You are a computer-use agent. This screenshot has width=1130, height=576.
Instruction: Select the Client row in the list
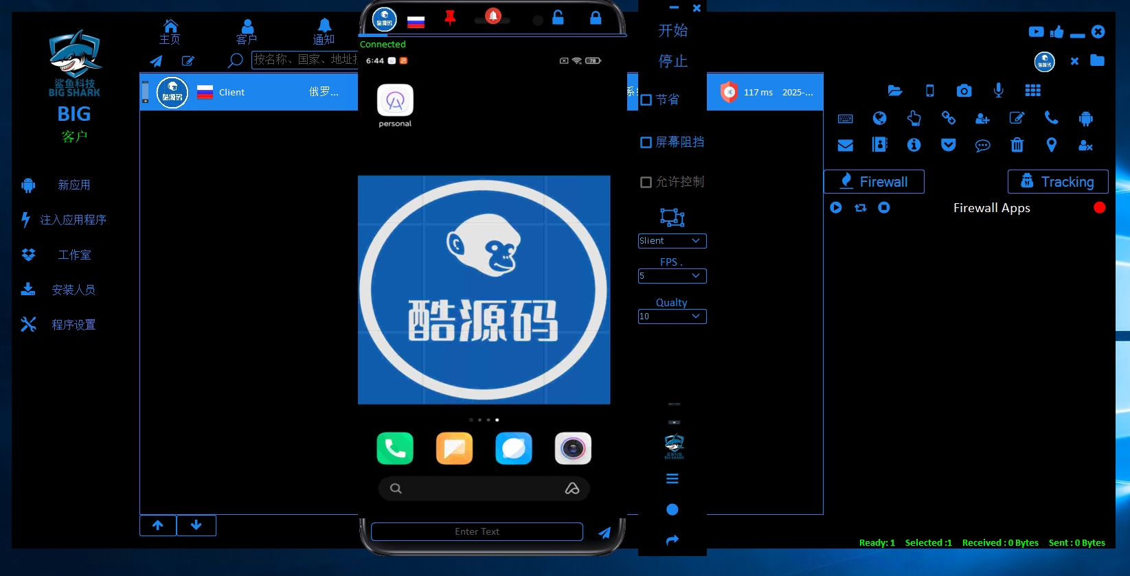tap(249, 92)
